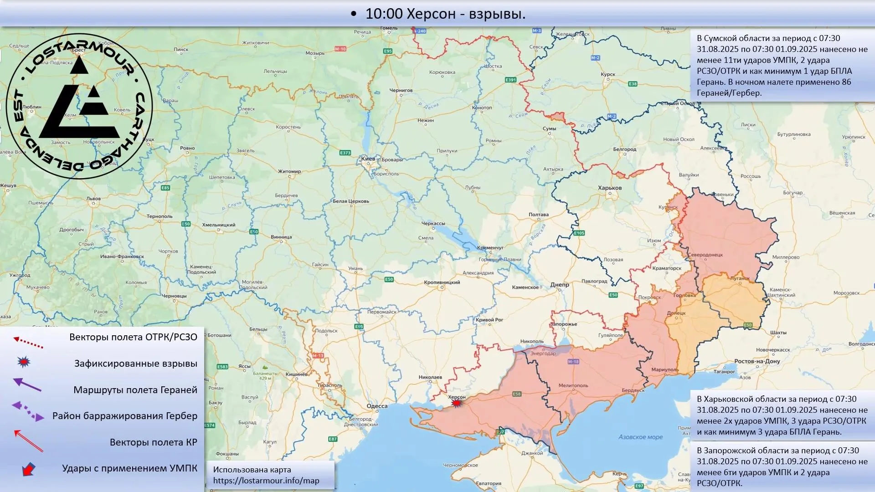
Task: Click the 'Зафиксированные взрывы' legend label
Action: [136, 364]
